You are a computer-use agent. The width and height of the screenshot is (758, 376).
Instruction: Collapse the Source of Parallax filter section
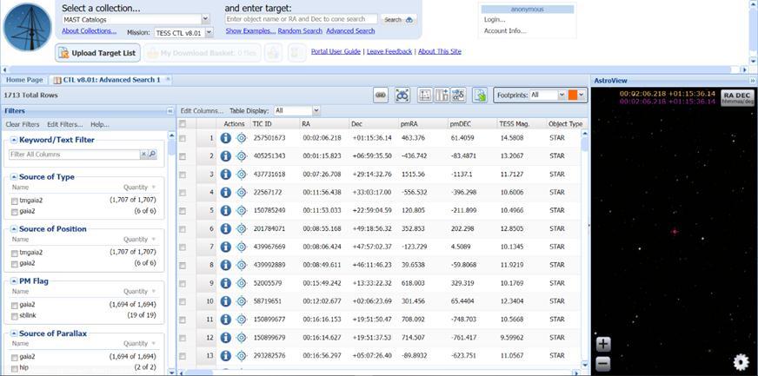(14, 333)
